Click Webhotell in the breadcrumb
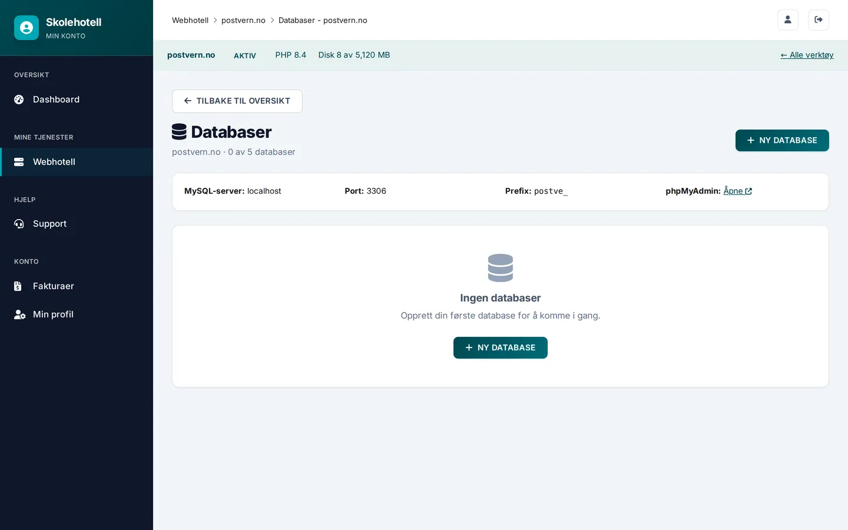 tap(190, 20)
